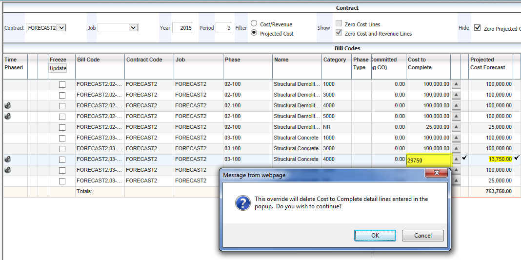This screenshot has height=260, width=521.
Task: Open time-phased link icon for Structural Concrete 4000
Action: pos(8,159)
